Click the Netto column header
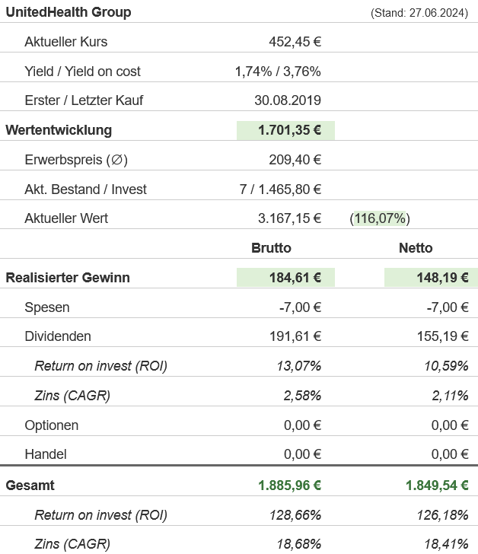Image resolution: width=478 pixels, height=554 pixels. (x=416, y=248)
